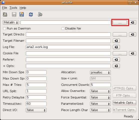This screenshot has width=139, height=120.
Task: Clear the + Opts field
Action: 116,66
